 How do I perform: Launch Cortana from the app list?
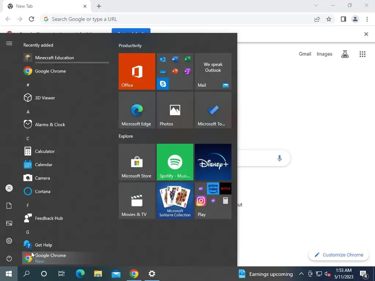tap(66, 191)
